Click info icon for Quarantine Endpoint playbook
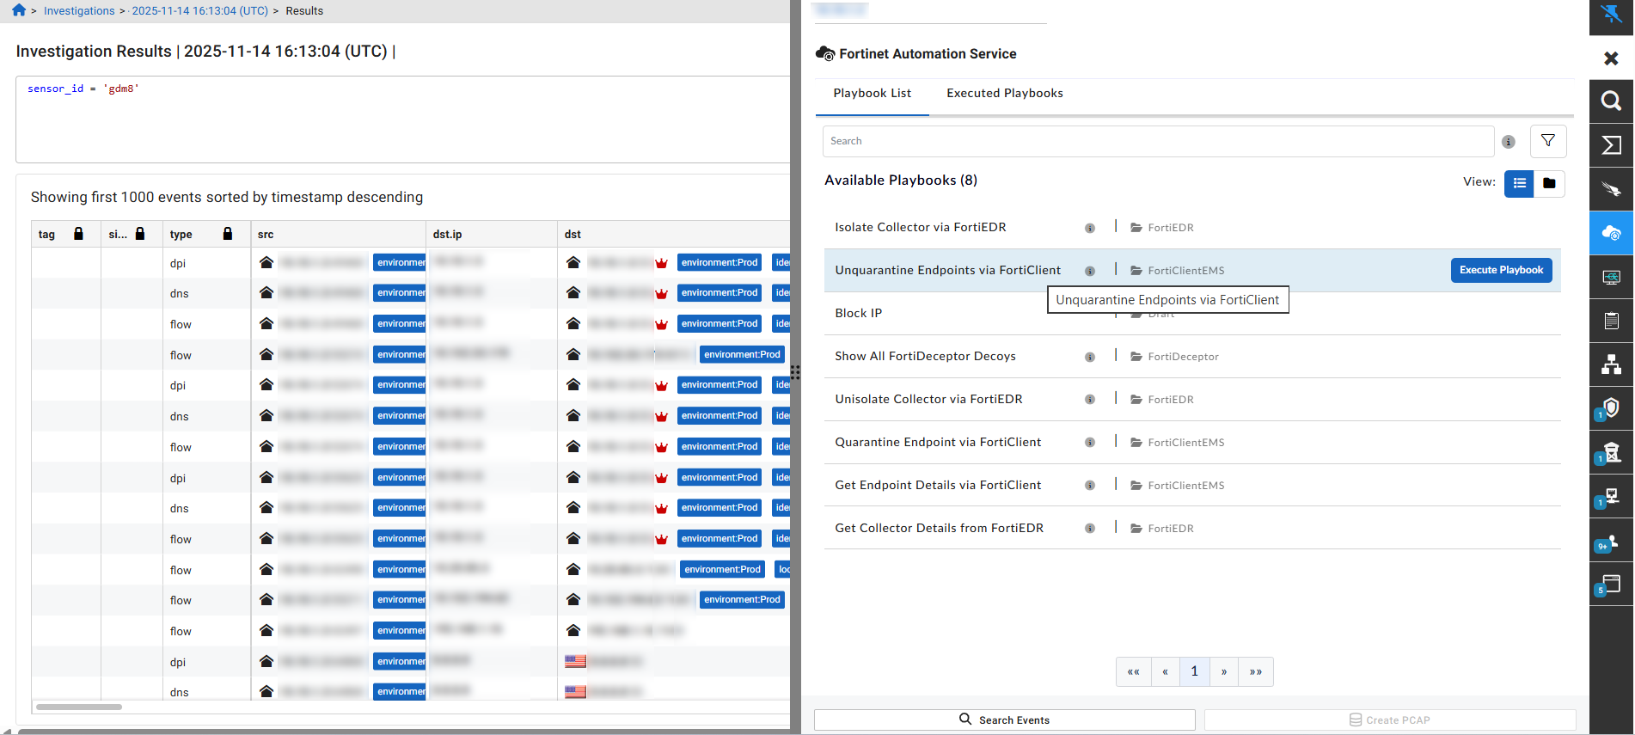 pyautogui.click(x=1090, y=444)
